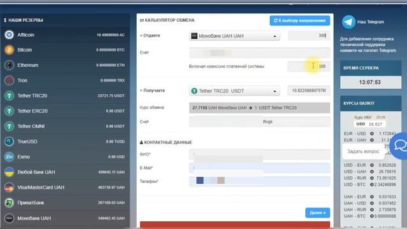Click the E-Mail input field
The height and width of the screenshot is (229, 407).
[259, 168]
